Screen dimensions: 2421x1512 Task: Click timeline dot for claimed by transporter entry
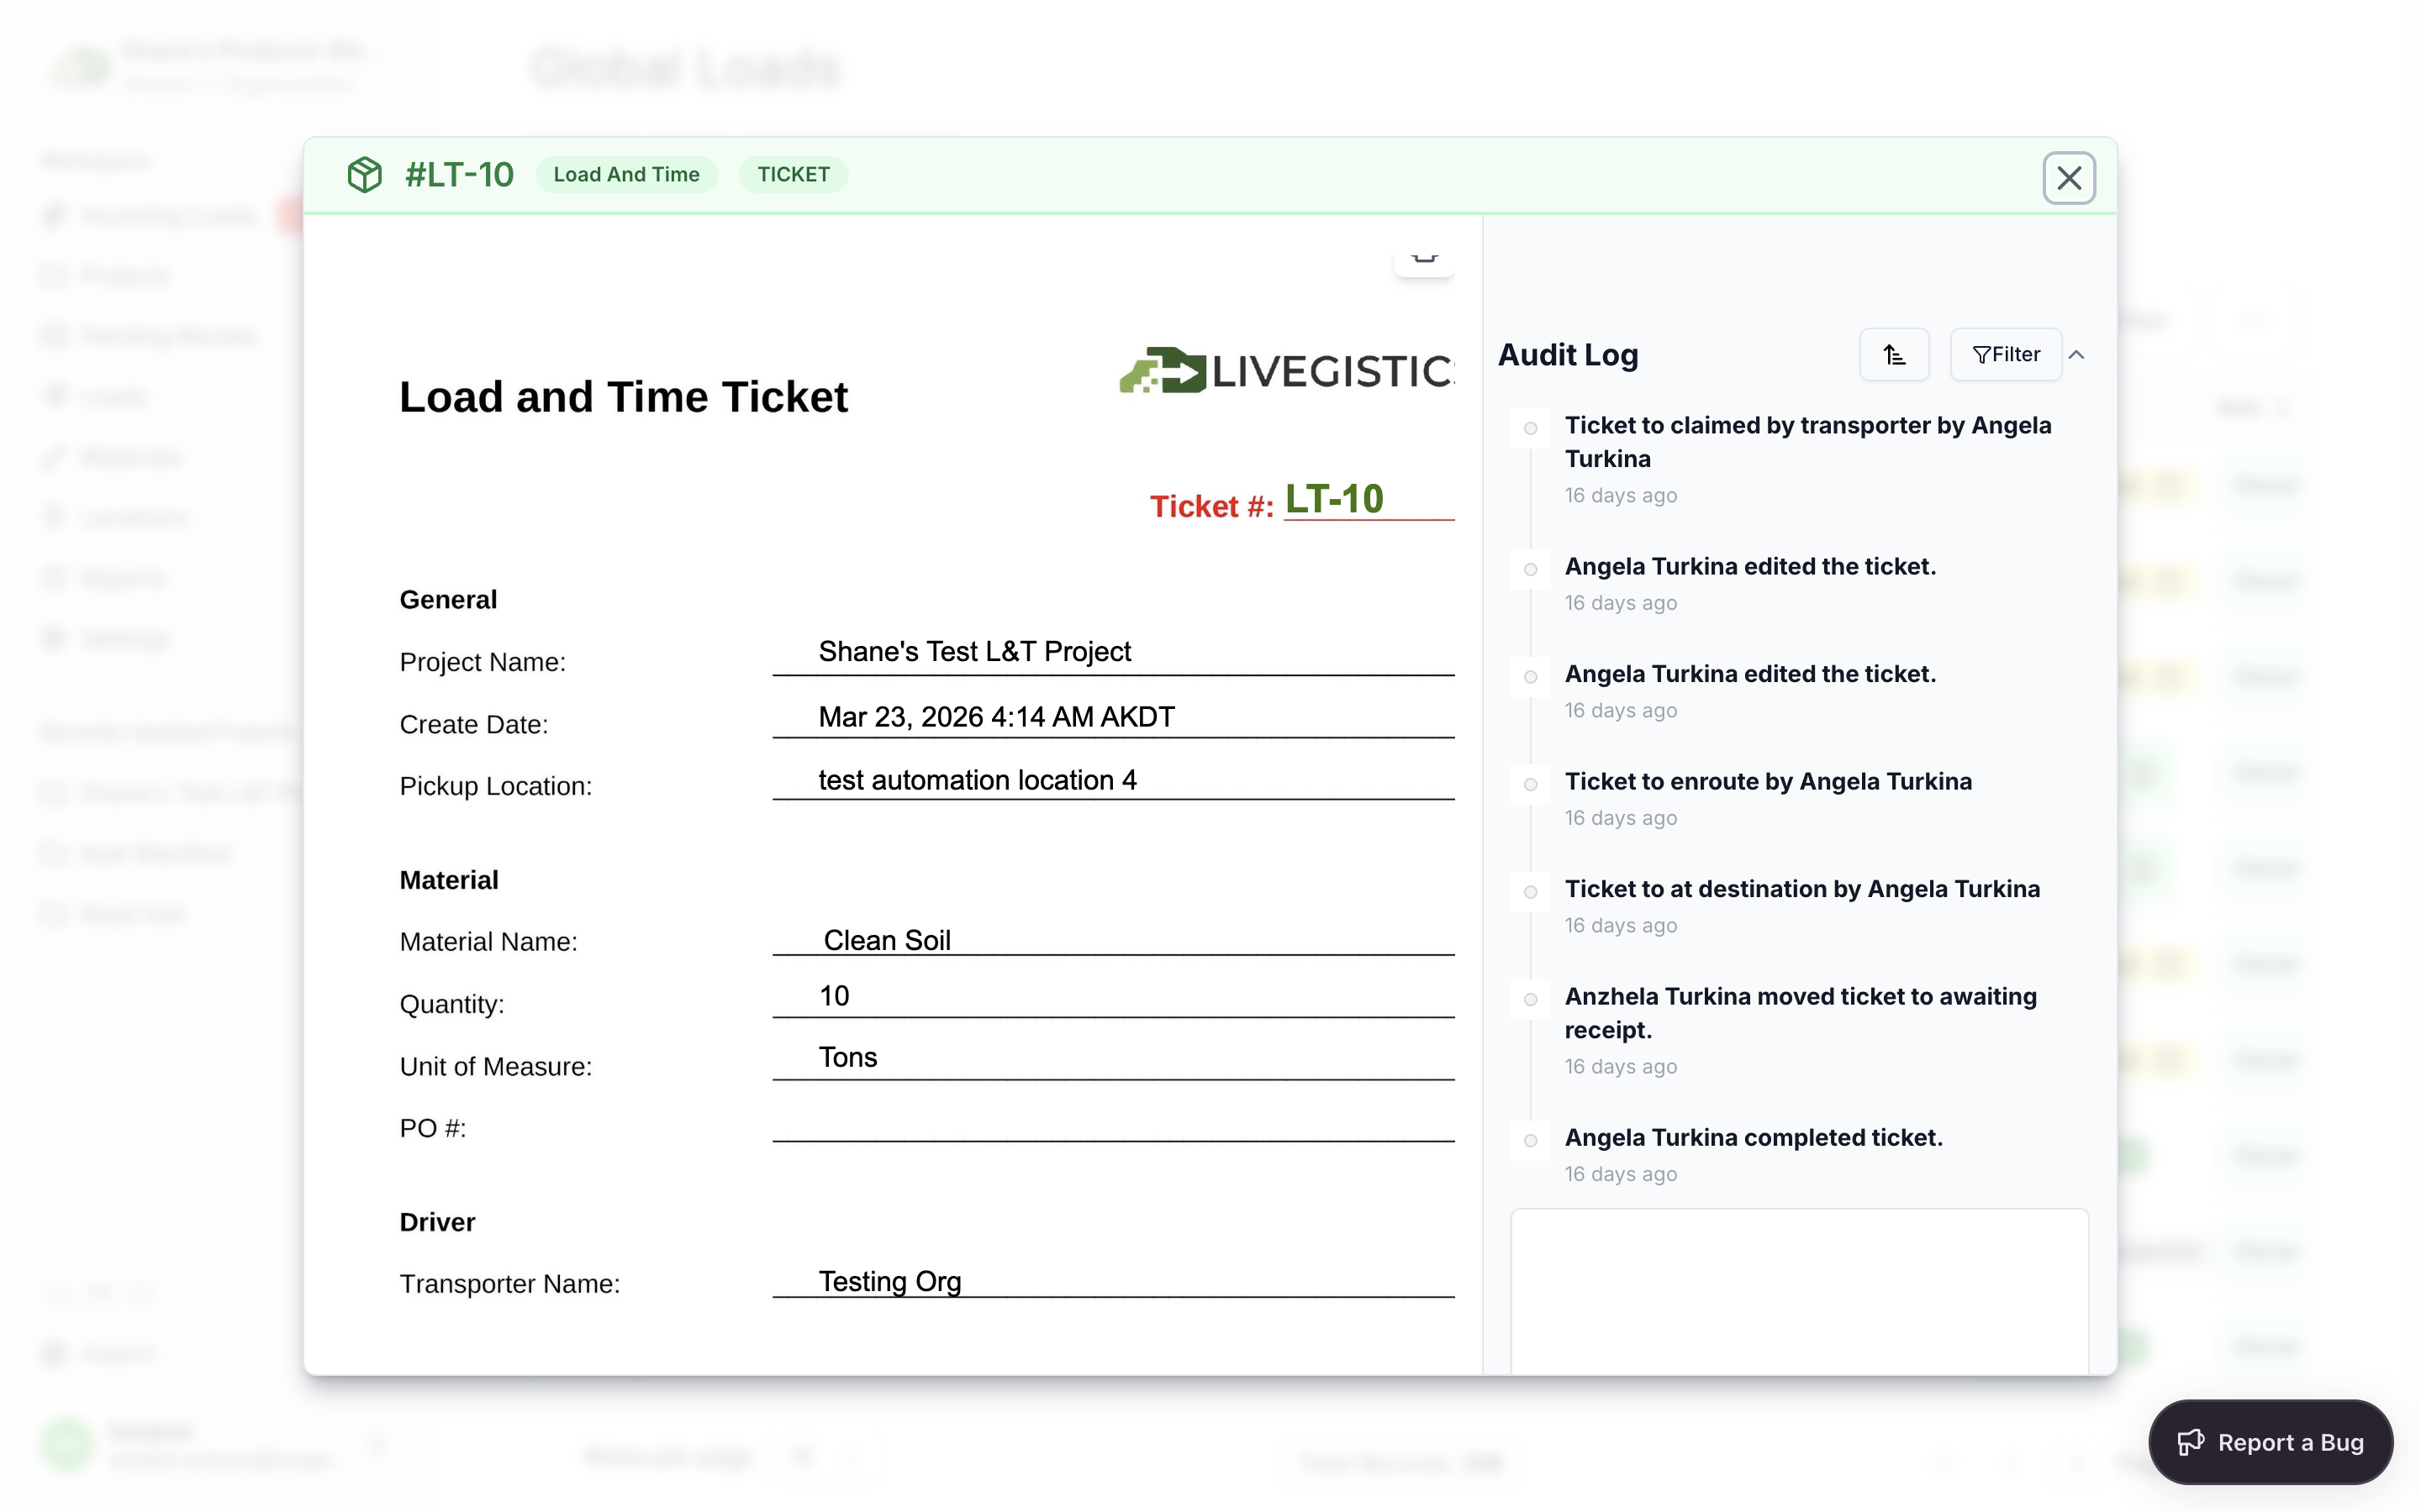pyautogui.click(x=1530, y=428)
